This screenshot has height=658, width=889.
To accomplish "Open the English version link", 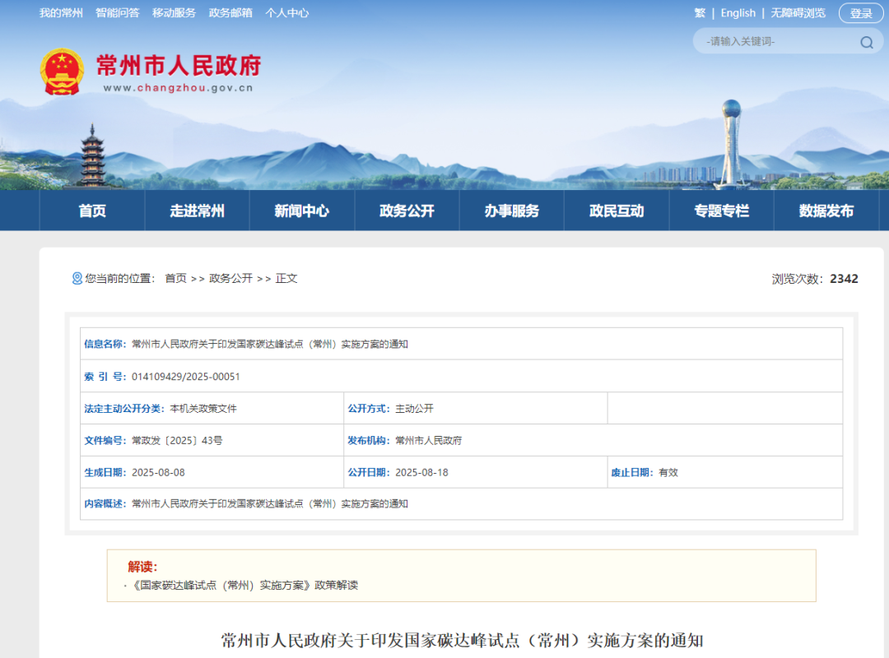I will click(x=738, y=13).
